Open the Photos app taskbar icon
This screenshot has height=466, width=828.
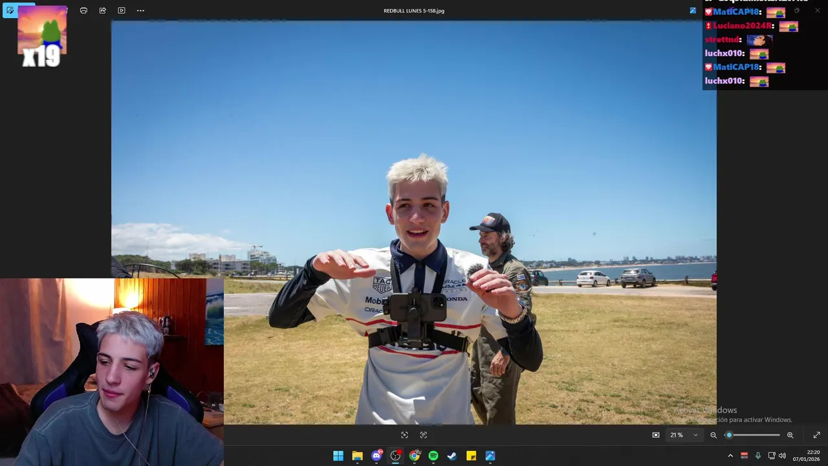tap(490, 456)
